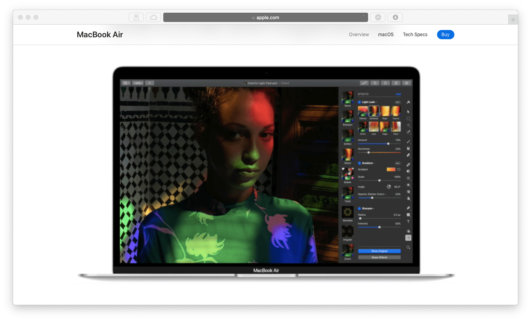
Task: Select the Rigel light leak preset
Action: (385, 111)
